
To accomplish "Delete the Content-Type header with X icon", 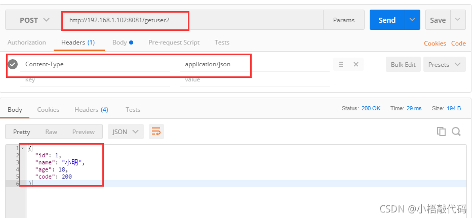I will 356,64.
